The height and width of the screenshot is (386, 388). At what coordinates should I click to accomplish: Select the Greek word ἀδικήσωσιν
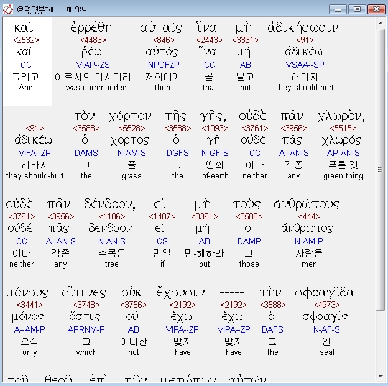tap(303, 28)
